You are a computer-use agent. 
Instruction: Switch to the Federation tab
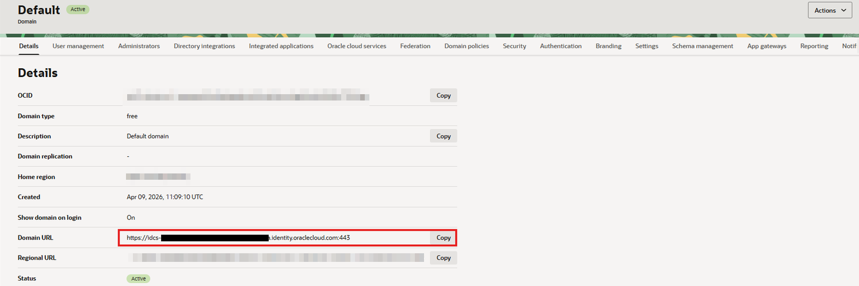click(x=415, y=46)
